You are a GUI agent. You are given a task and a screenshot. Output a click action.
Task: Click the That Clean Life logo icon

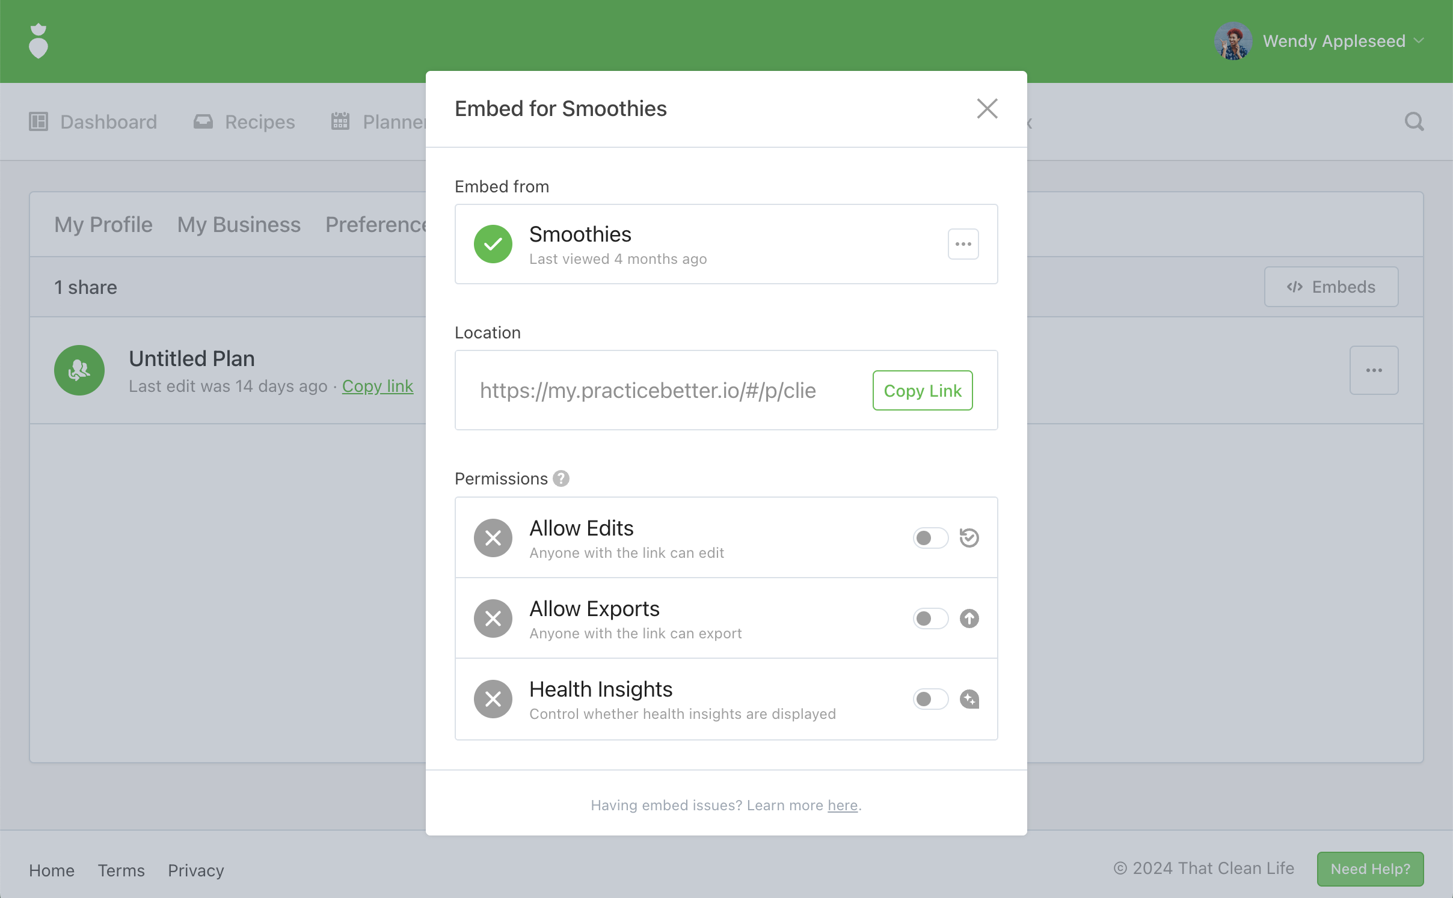[38, 41]
